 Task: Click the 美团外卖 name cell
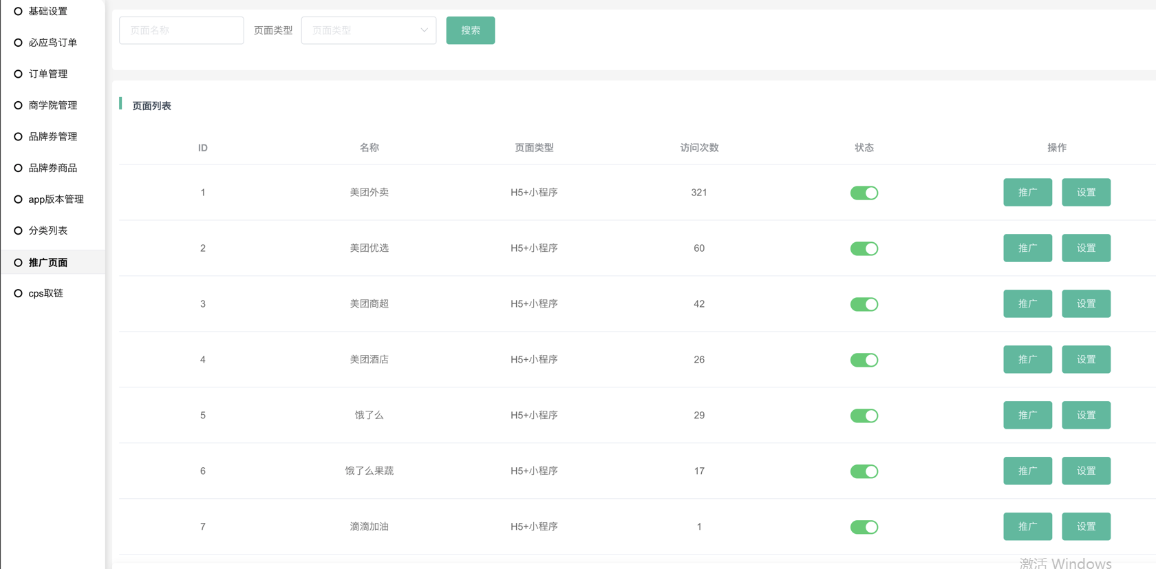[369, 192]
